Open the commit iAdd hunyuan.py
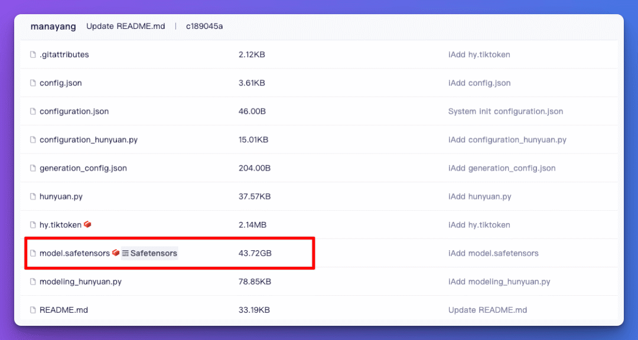Image resolution: width=638 pixels, height=340 pixels. [480, 197]
